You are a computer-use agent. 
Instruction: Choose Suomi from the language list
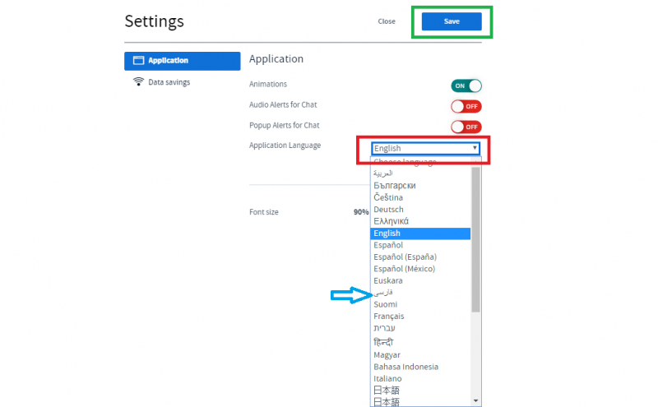pos(385,304)
